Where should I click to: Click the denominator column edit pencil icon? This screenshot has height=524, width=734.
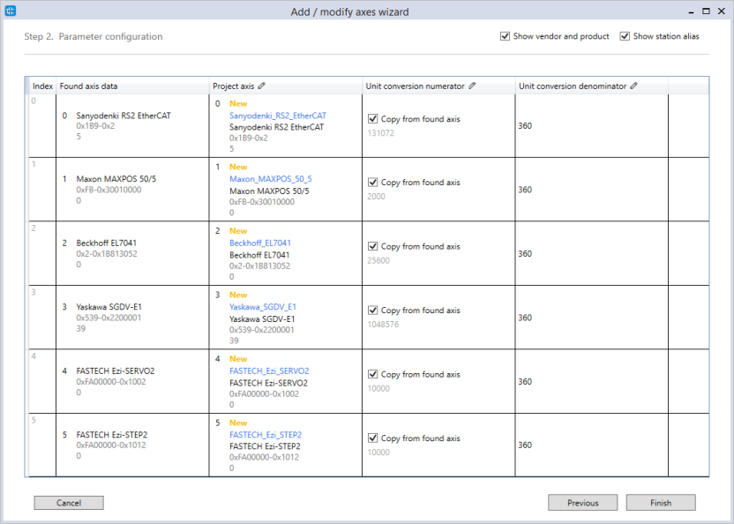coord(633,86)
